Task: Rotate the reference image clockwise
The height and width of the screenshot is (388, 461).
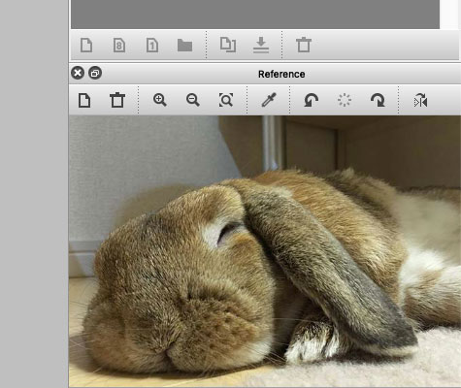Action: 378,100
